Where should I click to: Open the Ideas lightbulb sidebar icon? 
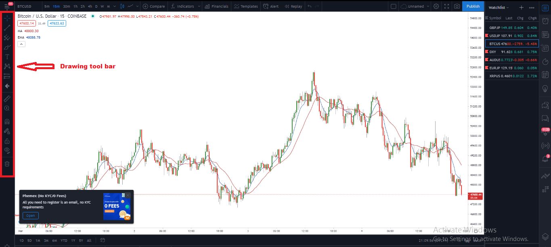click(x=545, y=88)
